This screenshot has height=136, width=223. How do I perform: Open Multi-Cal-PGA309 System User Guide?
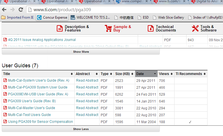point(38,87)
